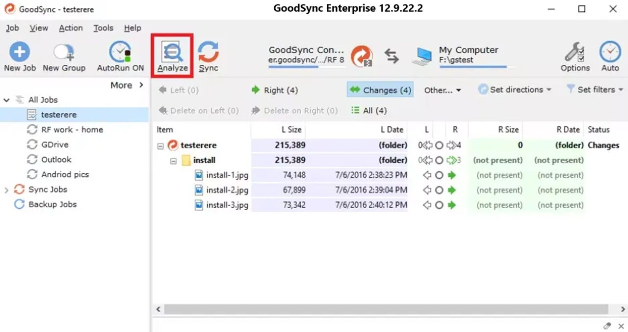The image size is (628, 332).
Task: Collapse the All Jobs tree
Action: tap(6, 100)
